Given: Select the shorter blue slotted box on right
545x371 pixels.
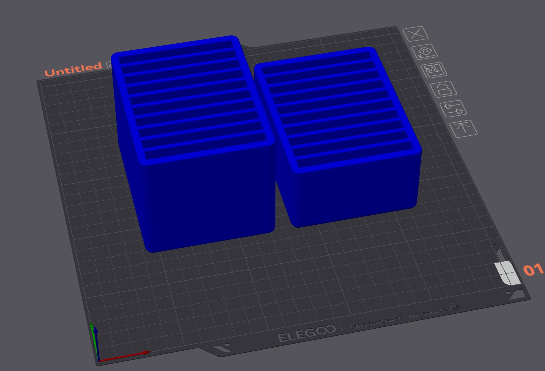Looking at the screenshot, I should [339, 137].
